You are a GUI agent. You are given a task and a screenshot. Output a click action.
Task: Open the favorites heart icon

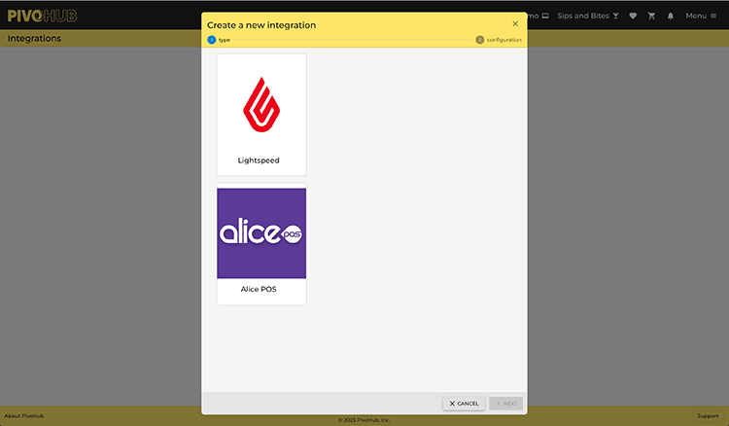(x=633, y=16)
